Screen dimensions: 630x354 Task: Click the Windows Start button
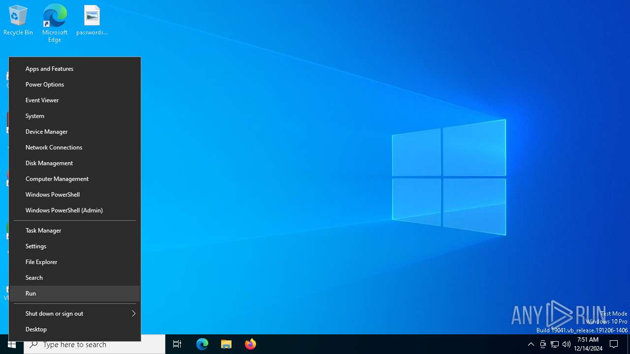coord(12,344)
